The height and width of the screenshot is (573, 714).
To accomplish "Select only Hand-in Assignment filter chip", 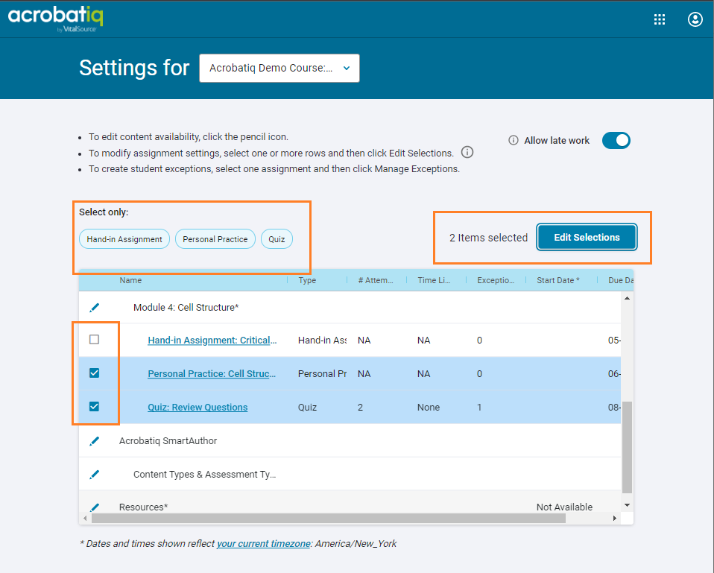I will click(124, 239).
